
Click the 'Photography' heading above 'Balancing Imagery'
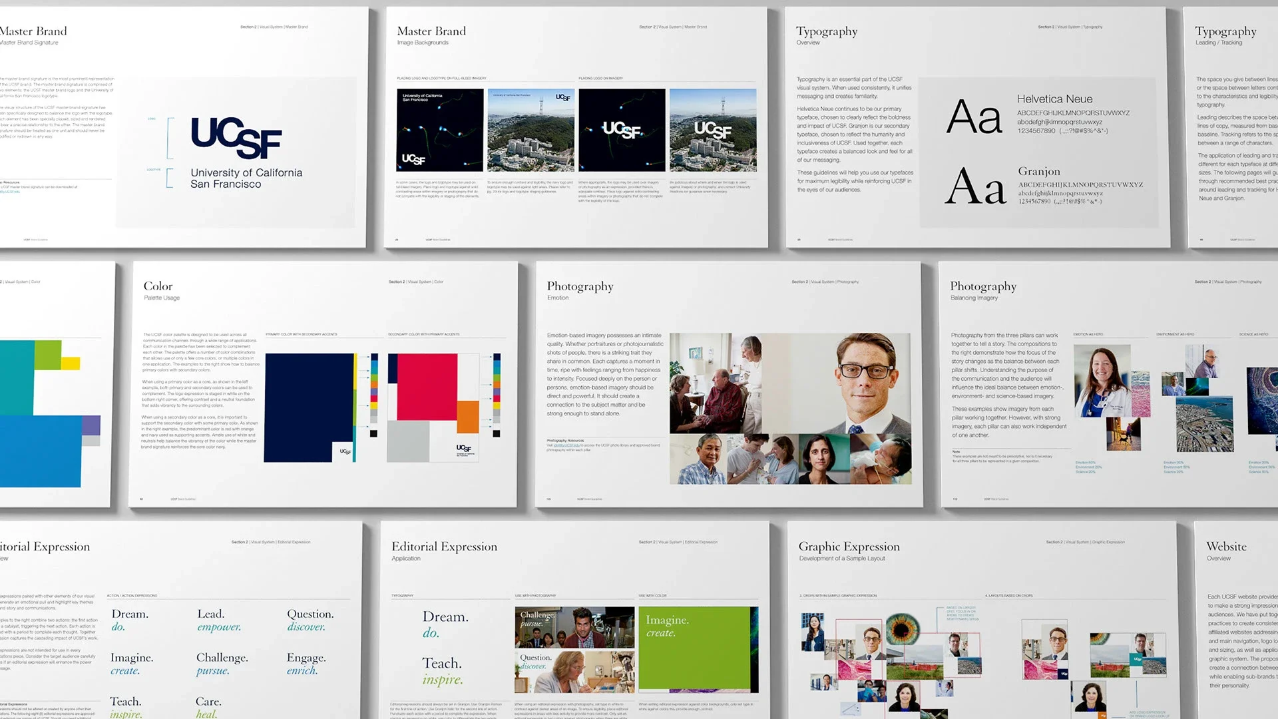pyautogui.click(x=983, y=286)
